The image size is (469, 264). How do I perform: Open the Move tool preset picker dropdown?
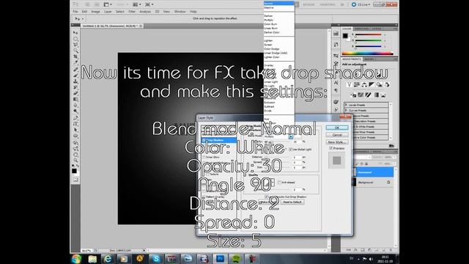(83, 19)
